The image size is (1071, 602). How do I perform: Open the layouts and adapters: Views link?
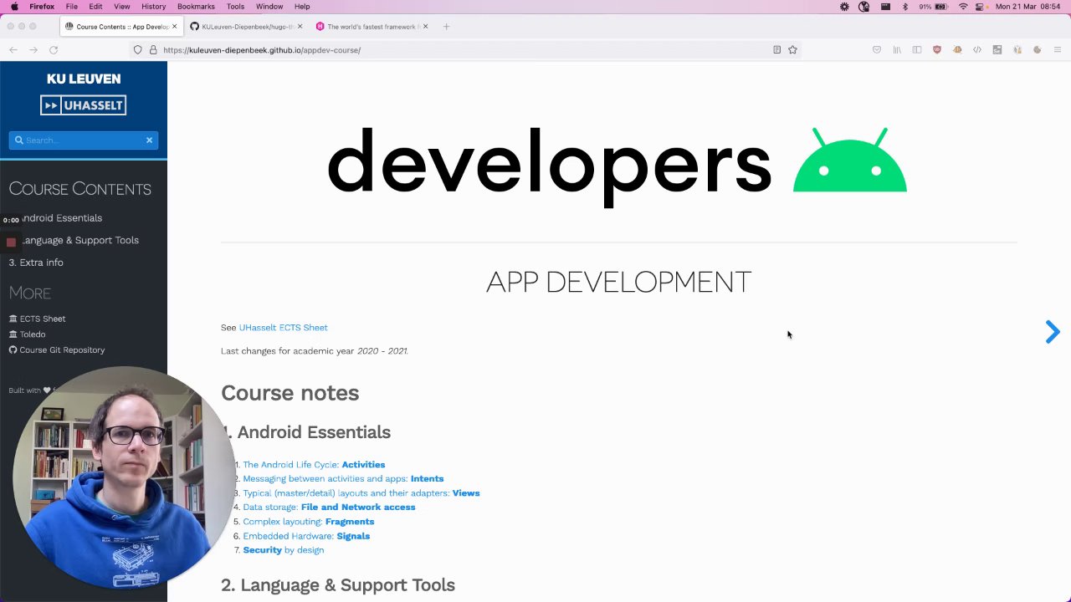(x=361, y=493)
